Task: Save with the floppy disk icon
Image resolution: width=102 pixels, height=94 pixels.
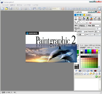Action: (x=11, y=8)
